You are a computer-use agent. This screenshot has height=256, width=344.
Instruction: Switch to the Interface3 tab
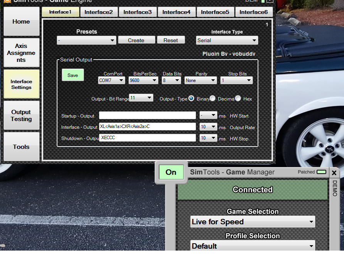(138, 12)
